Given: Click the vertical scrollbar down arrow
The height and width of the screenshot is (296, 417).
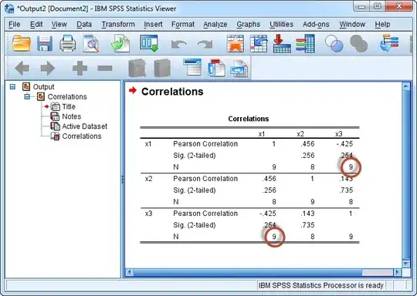Looking at the screenshot, I should point(406,264).
